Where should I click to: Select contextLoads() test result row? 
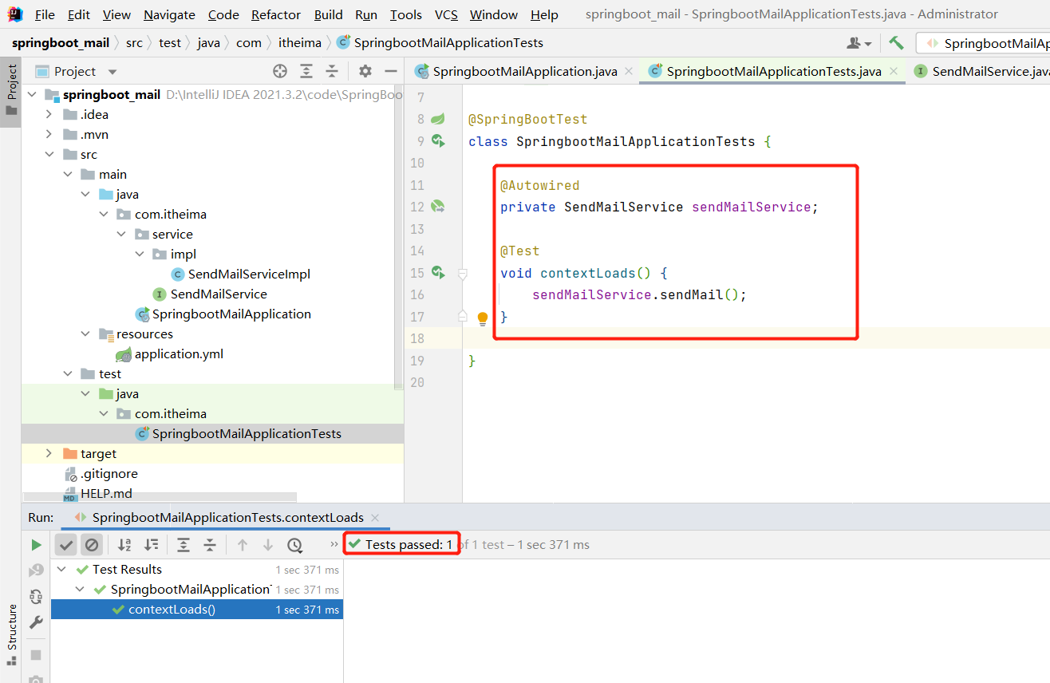point(196,610)
